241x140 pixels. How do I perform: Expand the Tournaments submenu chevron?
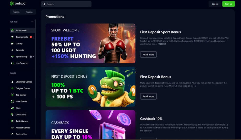point(33,37)
